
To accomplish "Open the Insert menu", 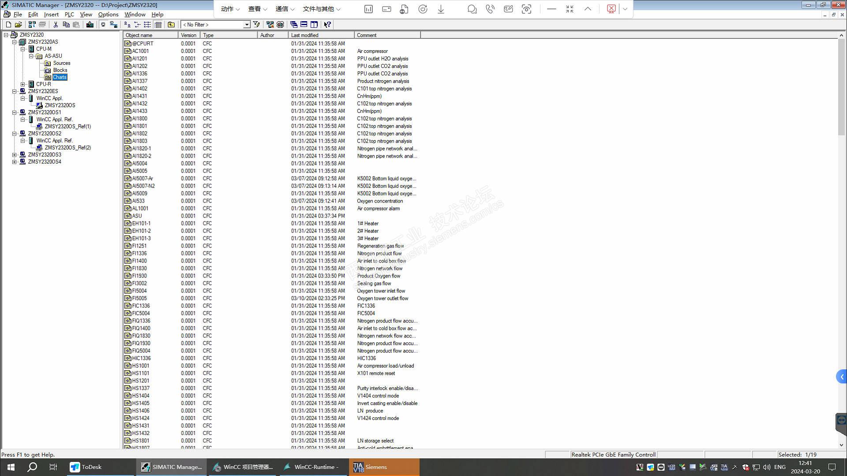I will point(51,15).
